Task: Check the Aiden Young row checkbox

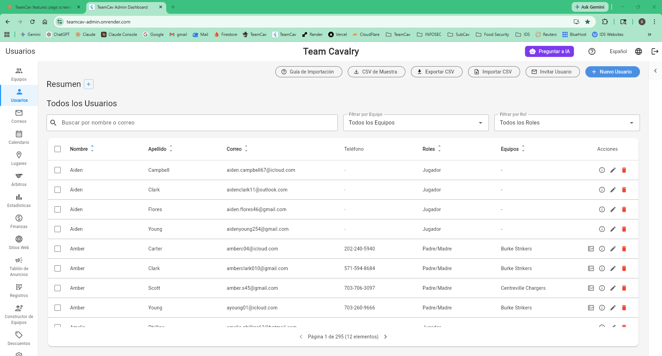Action: pyautogui.click(x=58, y=229)
